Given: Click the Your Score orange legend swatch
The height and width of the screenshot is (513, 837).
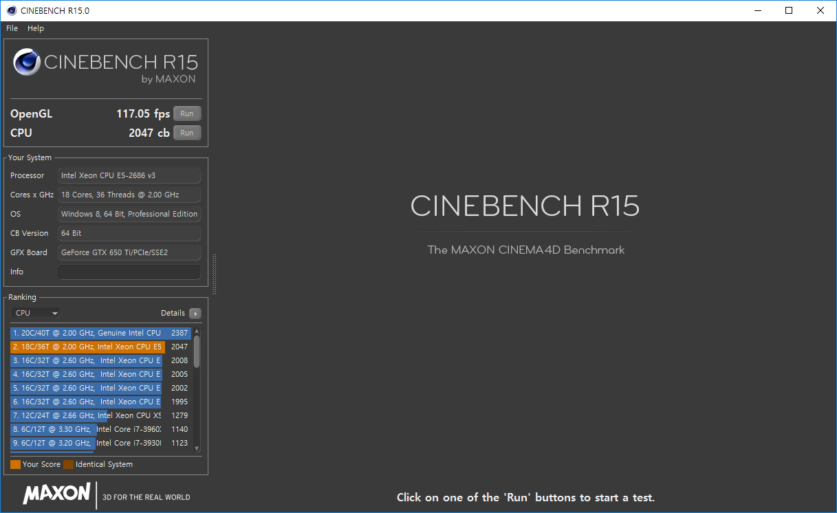Looking at the screenshot, I should (x=15, y=464).
